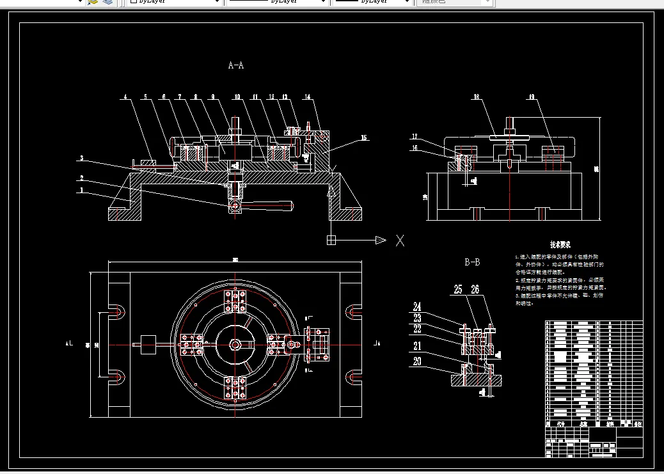Select part balloon number 6
Image resolution: width=664 pixels, height=474 pixels.
tap(164, 97)
